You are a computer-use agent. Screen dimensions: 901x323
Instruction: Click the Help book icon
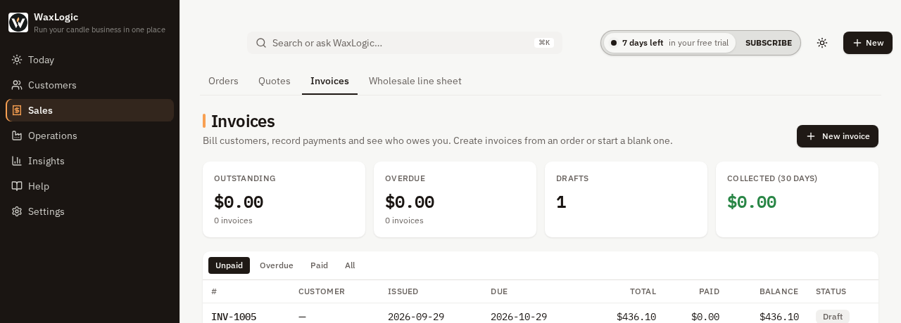17,186
